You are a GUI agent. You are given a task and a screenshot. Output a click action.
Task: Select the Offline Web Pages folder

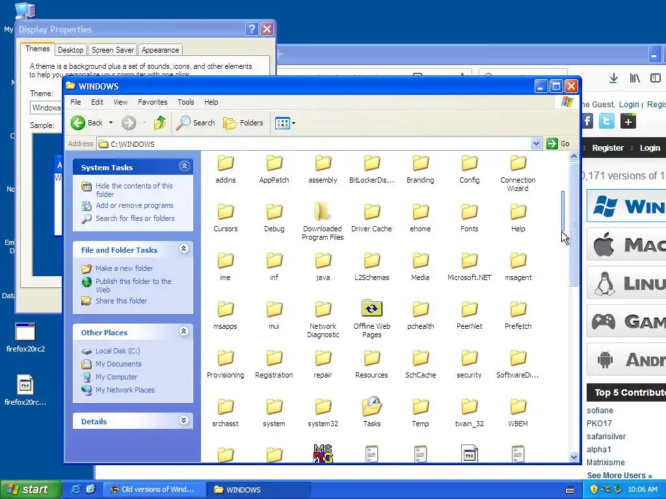pos(371,319)
